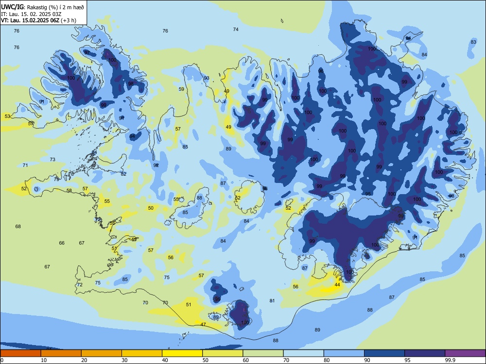486x364 pixels.
Task: Pick the 20–30 legend color band
Action: pyautogui.click(x=102, y=353)
